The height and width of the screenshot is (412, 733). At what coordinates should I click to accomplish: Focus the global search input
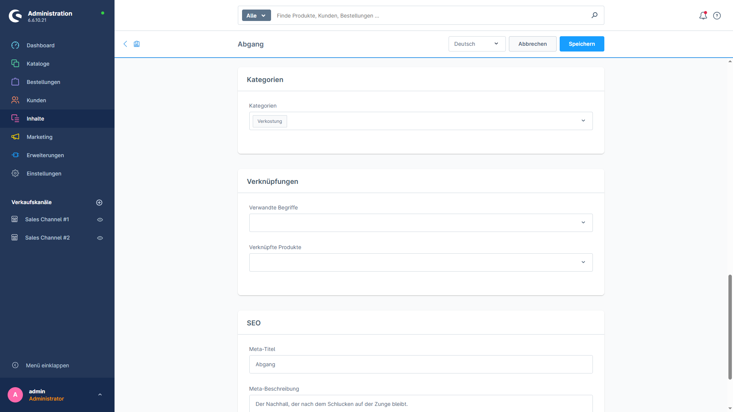431,16
